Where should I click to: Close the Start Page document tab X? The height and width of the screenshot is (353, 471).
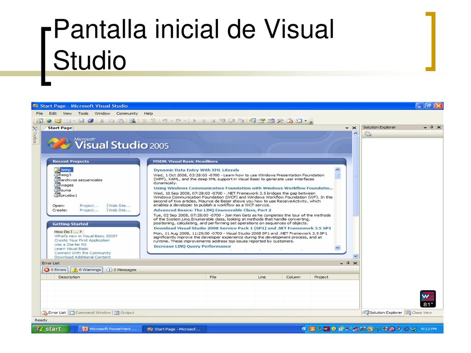point(354,128)
